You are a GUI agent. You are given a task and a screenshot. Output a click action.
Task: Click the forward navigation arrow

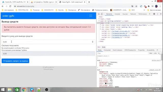coord(6,6)
